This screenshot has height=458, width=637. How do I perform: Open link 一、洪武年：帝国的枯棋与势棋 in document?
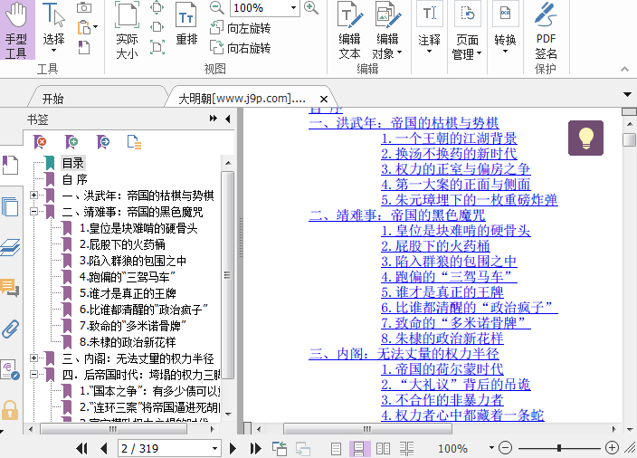pos(404,123)
